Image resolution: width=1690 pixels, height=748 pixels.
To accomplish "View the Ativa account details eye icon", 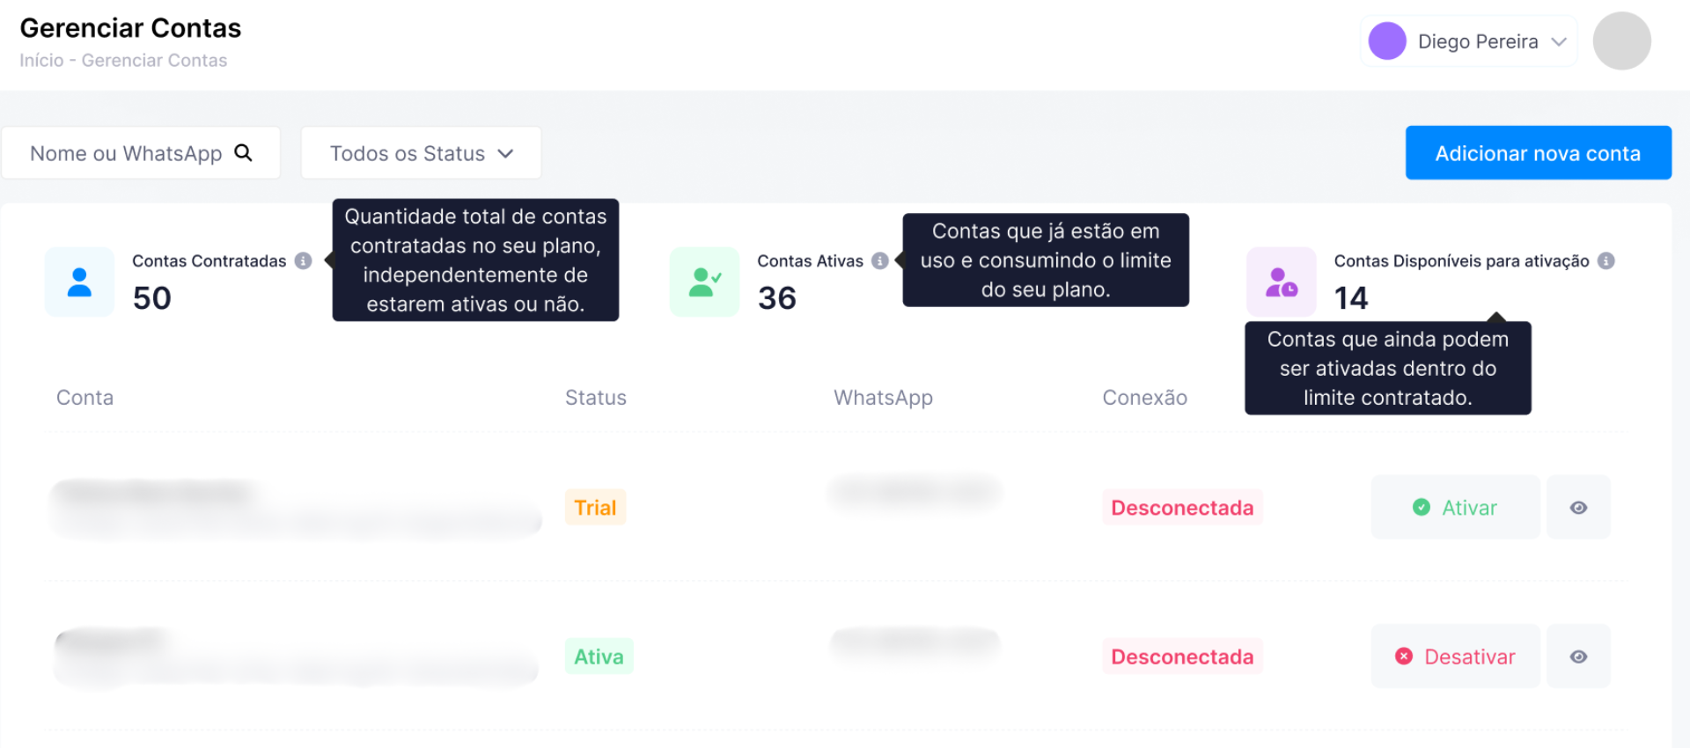I will (1578, 656).
